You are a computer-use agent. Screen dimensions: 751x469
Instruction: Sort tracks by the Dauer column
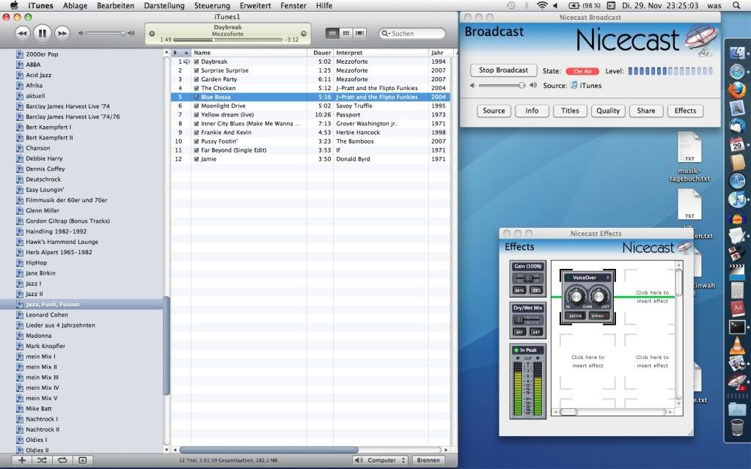coord(320,53)
